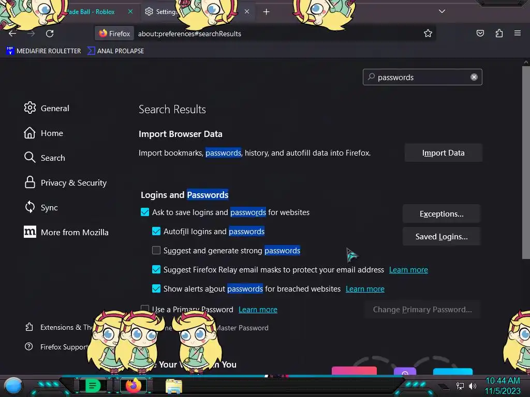The height and width of the screenshot is (397, 530).
Task: Go back using the back arrow
Action: click(x=12, y=34)
